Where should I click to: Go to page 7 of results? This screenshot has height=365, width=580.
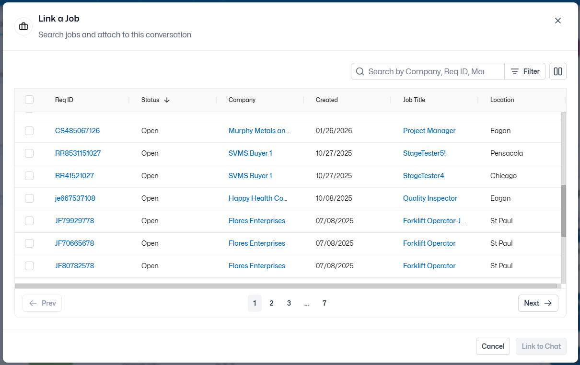tap(325, 303)
